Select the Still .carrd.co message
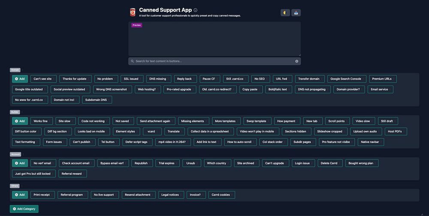This screenshot has width=429, height=216. [x=236, y=79]
